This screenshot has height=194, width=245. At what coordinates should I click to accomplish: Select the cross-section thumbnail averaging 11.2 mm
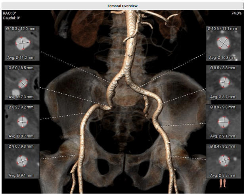(22, 43)
